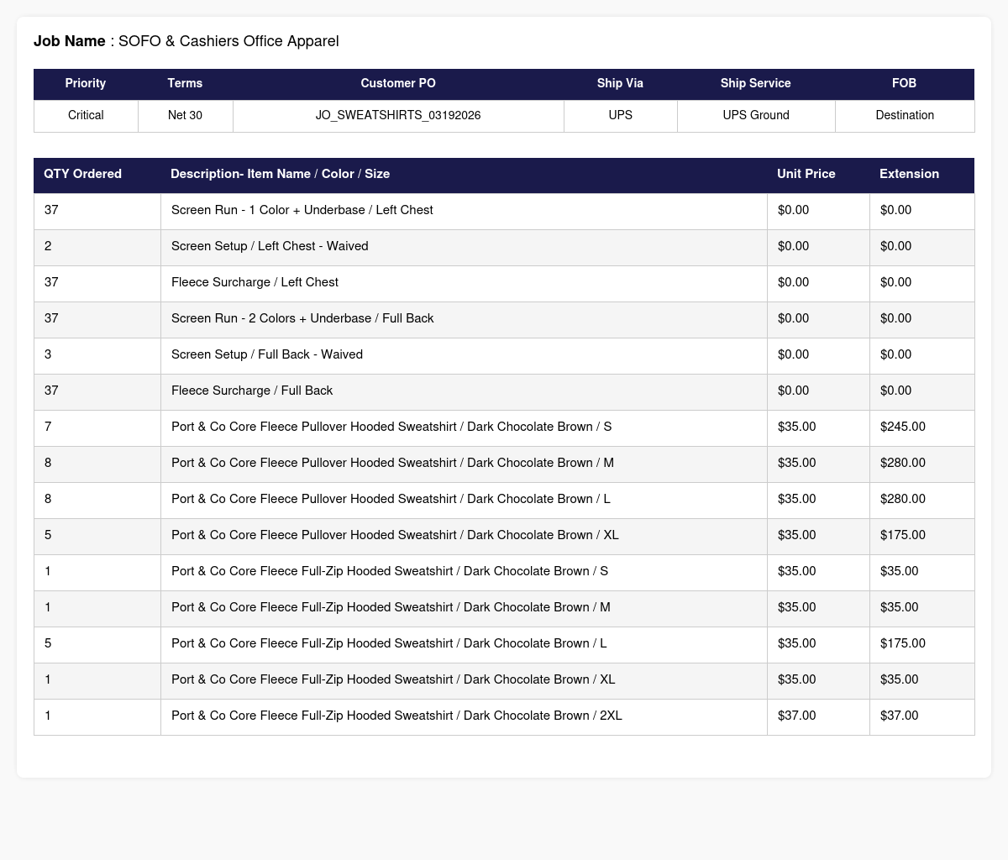1008x860 pixels.
Task: Click Pullover Hooded Sweatshirt size M description
Action: tap(392, 463)
